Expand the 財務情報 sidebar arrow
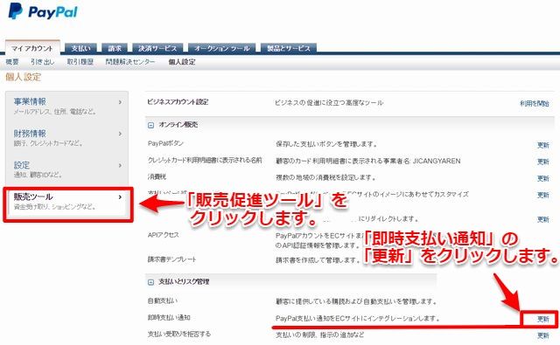Viewport: 560px width, 345px height. [x=120, y=134]
